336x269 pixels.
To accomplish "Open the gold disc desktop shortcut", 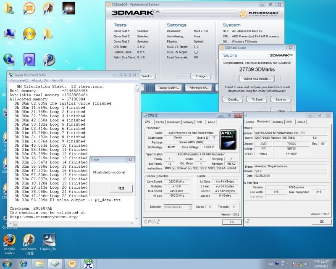I will pos(29,34).
